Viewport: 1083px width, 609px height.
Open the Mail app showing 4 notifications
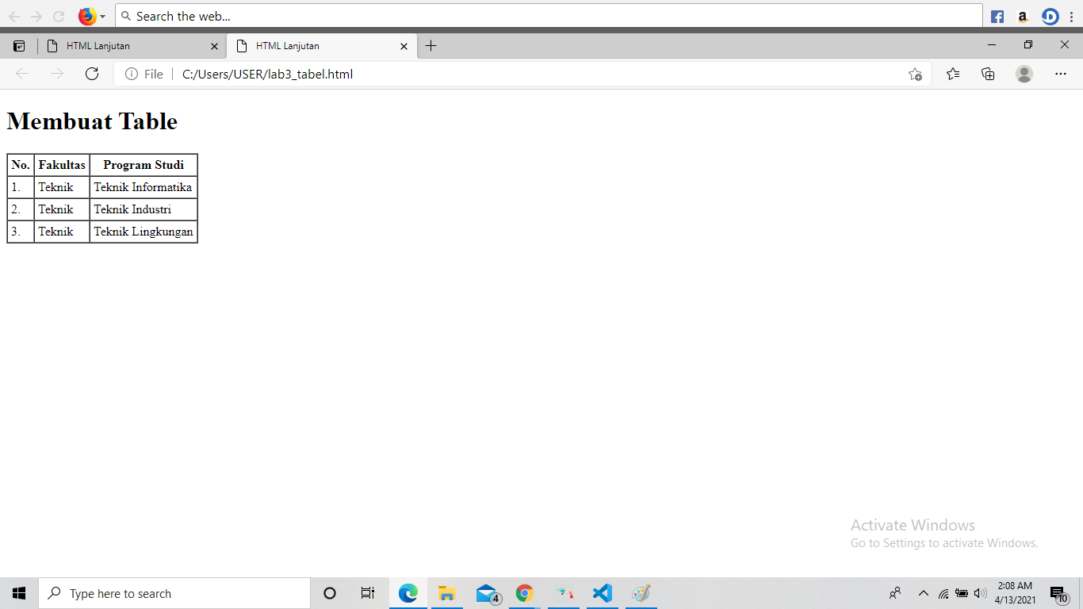click(x=485, y=592)
